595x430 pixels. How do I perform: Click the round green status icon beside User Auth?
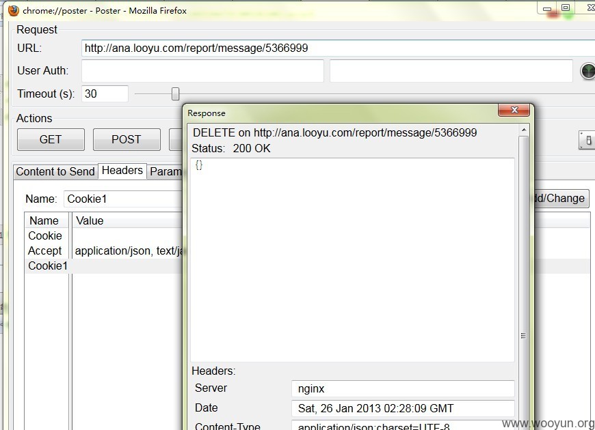point(587,71)
